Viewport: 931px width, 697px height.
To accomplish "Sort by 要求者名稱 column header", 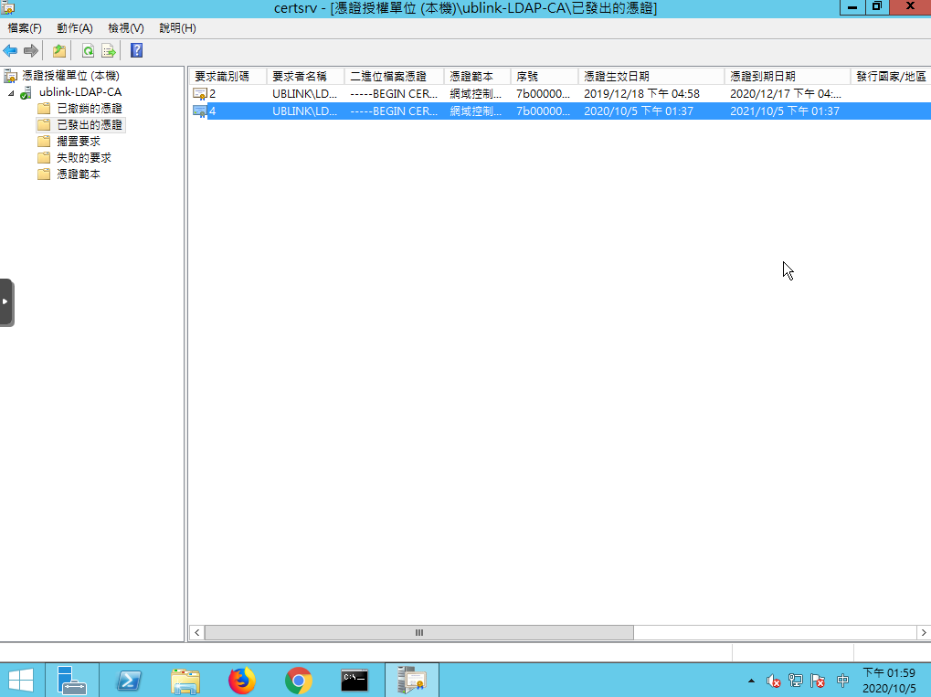I will [x=306, y=77].
